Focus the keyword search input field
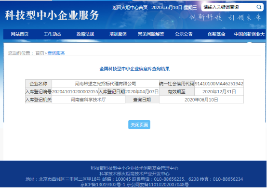Viewport: 267px width, 188px height. pos(229,7)
